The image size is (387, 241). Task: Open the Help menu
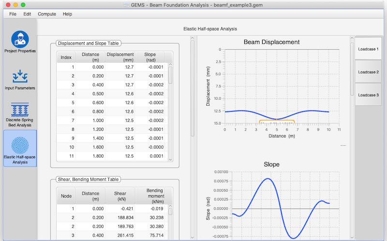[67, 14]
